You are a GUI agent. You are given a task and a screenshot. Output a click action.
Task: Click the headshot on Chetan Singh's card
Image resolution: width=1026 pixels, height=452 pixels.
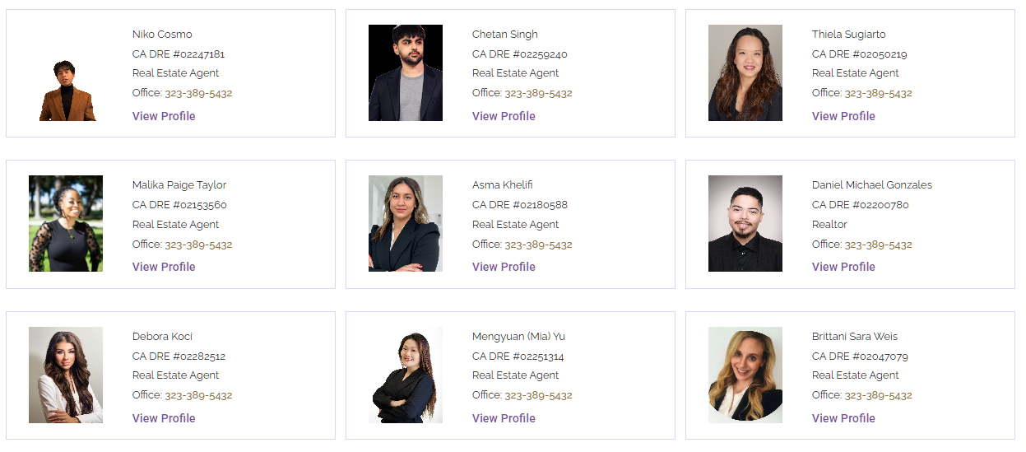[x=406, y=73]
